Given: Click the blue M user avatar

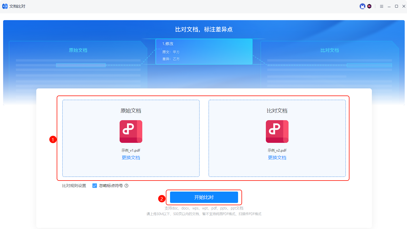Looking at the screenshot, I should pyautogui.click(x=362, y=6).
